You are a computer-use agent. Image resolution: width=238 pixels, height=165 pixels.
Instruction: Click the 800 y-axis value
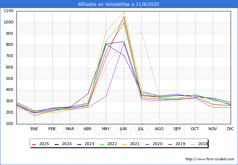(10, 45)
